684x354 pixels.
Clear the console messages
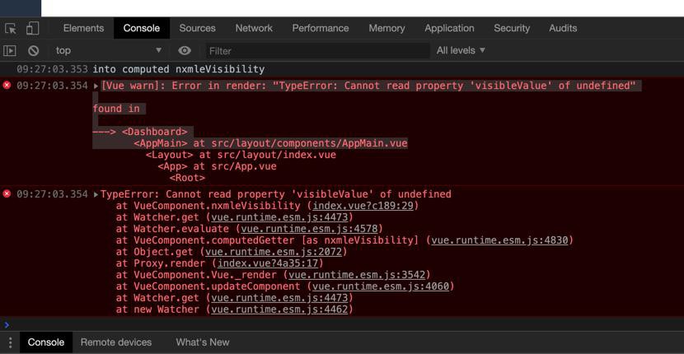33,50
